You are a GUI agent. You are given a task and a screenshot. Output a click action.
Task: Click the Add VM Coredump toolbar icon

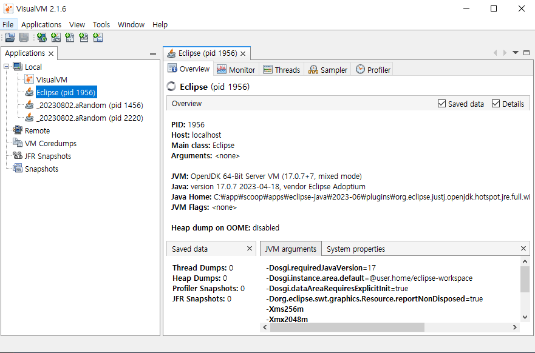coord(70,37)
